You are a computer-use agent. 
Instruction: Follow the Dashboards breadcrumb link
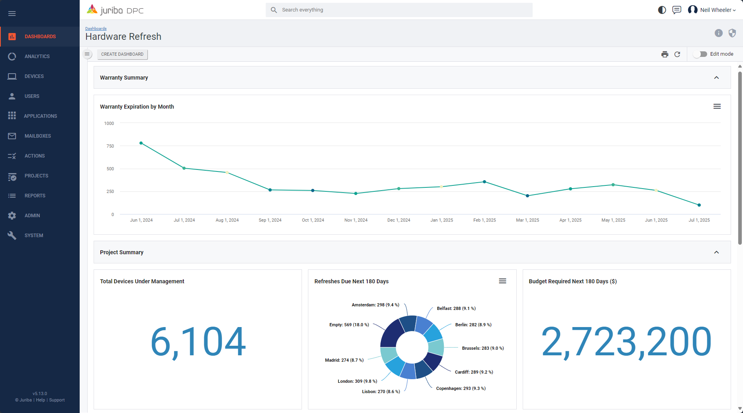(x=96, y=29)
